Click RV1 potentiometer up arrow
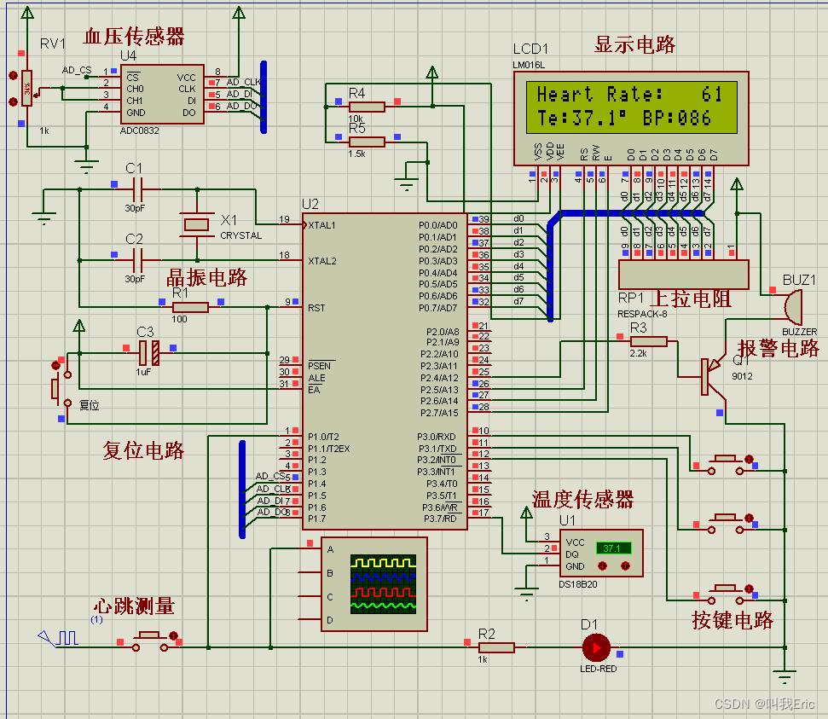The image size is (828, 719). 13,76
